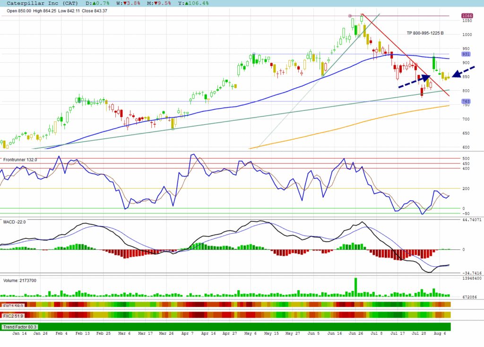
Task: Click the Jan 26 date label
Action: pyautogui.click(x=41, y=333)
